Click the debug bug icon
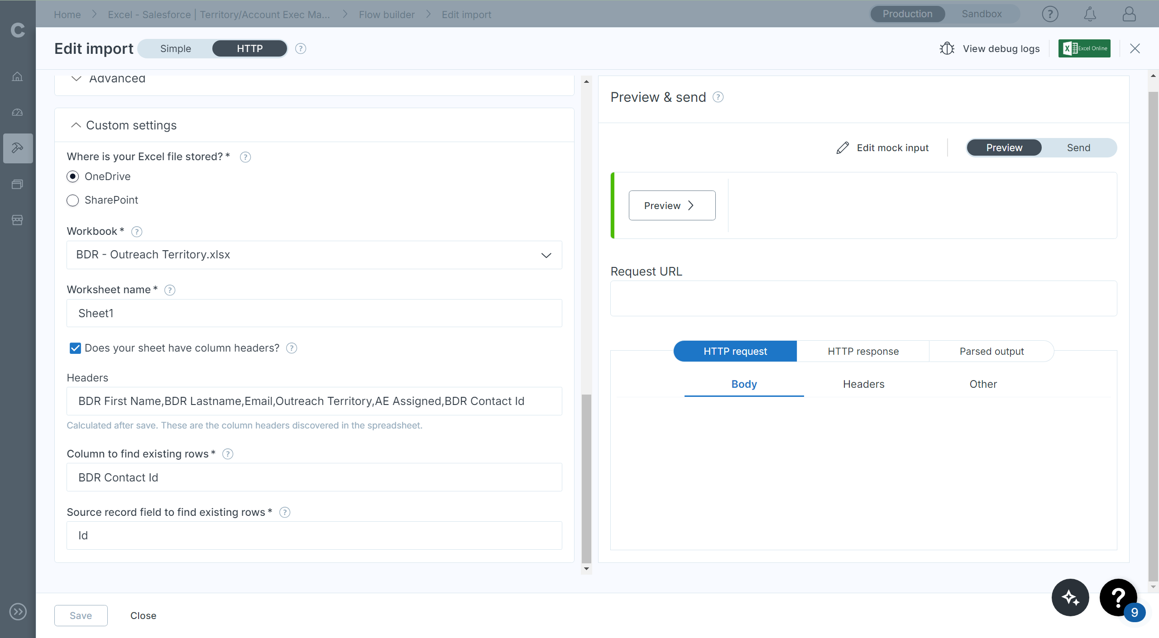The image size is (1159, 638). [x=947, y=48]
